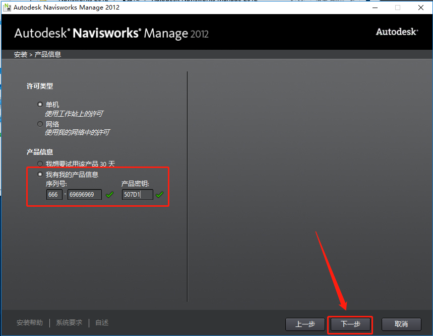Screen dimensions: 433x336
Task: Open the 安装帮助 installation help link
Action: (x=30, y=323)
